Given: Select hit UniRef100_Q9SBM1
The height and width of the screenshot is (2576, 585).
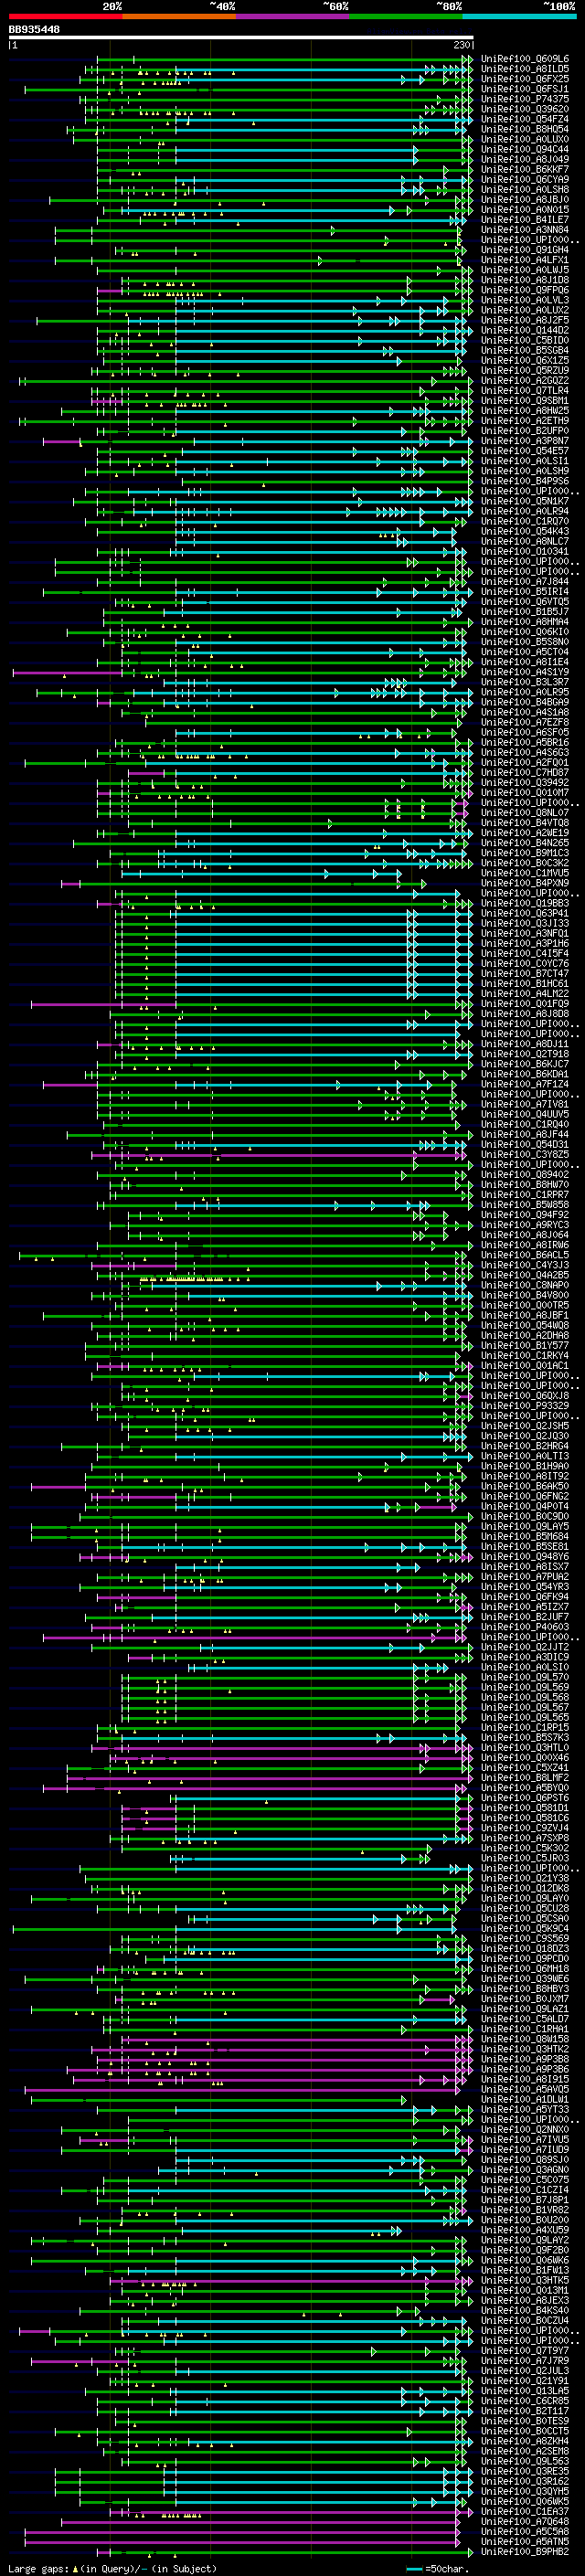Looking at the screenshot, I should pos(525,400).
